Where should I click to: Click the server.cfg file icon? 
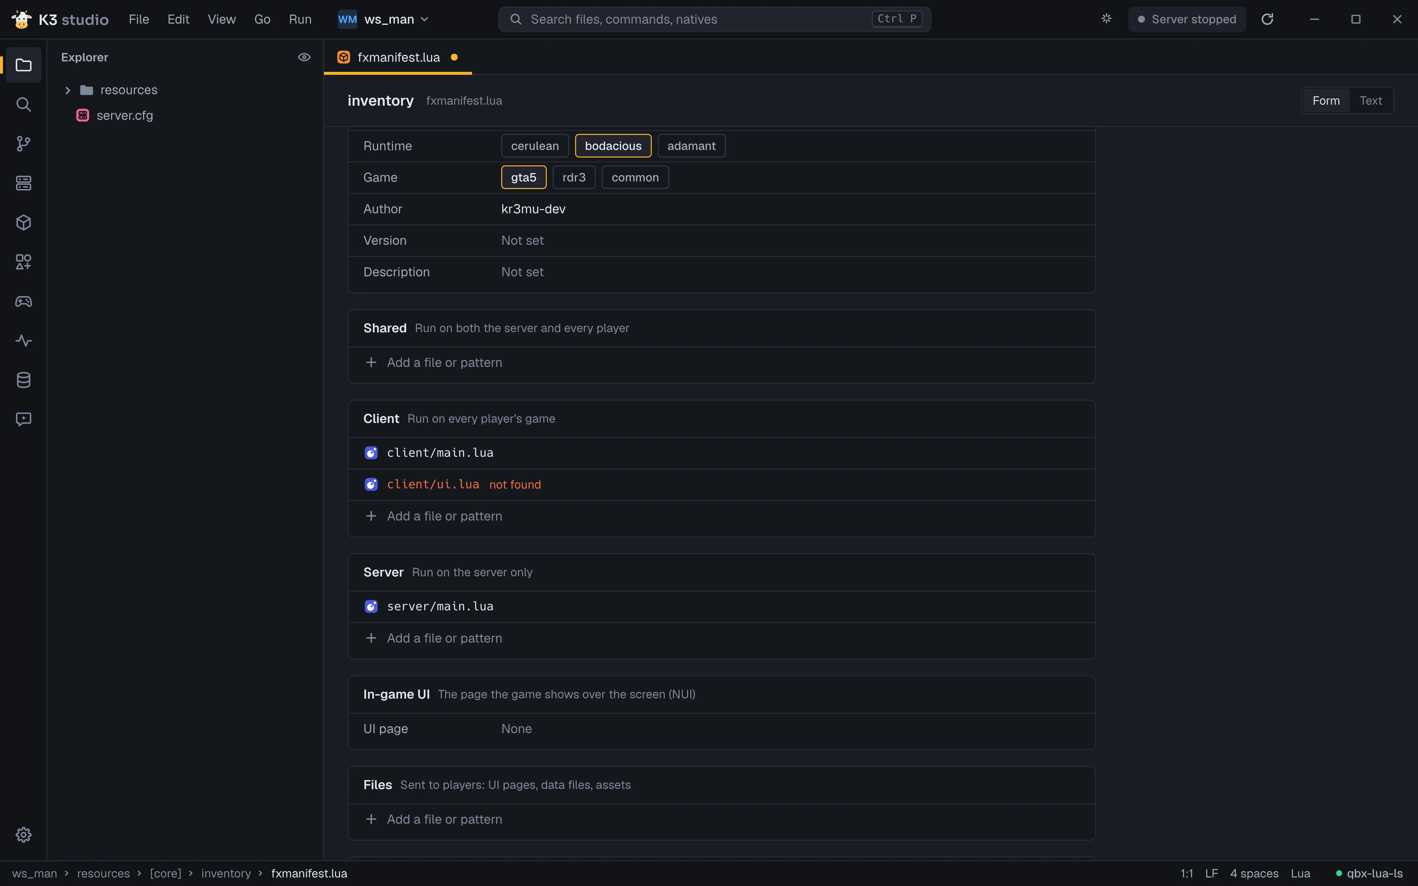(83, 116)
